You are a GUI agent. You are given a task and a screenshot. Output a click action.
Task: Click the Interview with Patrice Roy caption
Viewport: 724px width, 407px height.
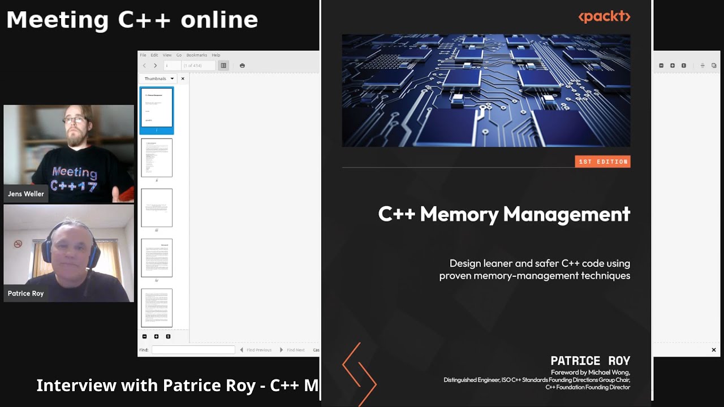tap(178, 386)
